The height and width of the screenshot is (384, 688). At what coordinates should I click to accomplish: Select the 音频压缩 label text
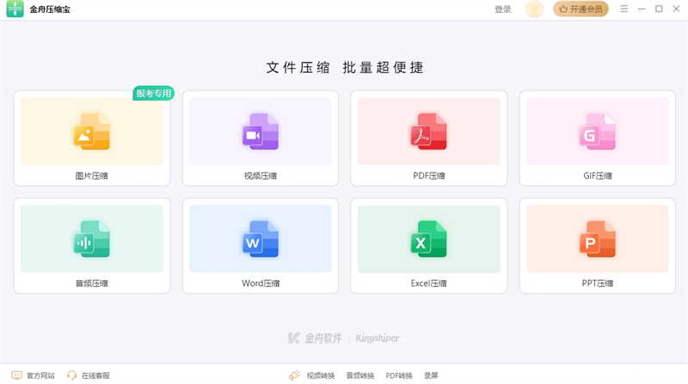pyautogui.click(x=92, y=283)
